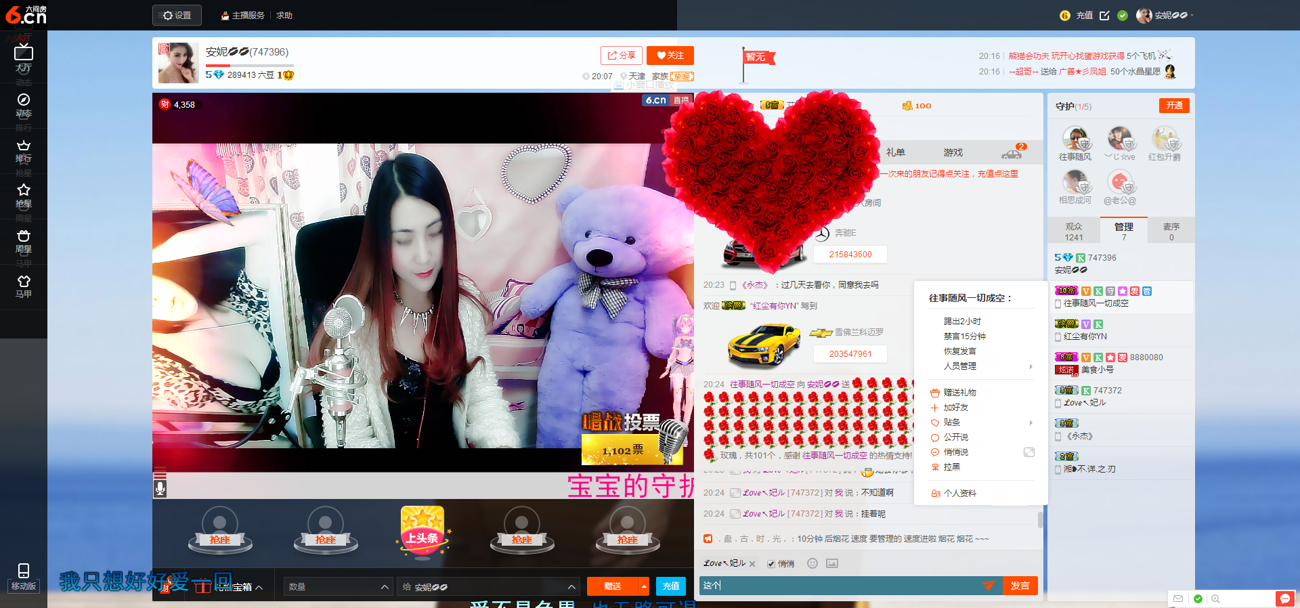The width and height of the screenshot is (1300, 608).
Task: Click the 发言 send button
Action: click(x=1020, y=586)
